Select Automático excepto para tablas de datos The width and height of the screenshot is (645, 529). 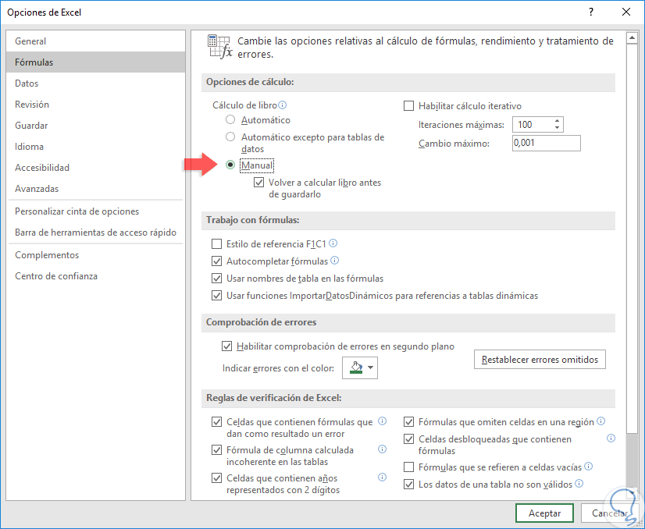pyautogui.click(x=230, y=137)
